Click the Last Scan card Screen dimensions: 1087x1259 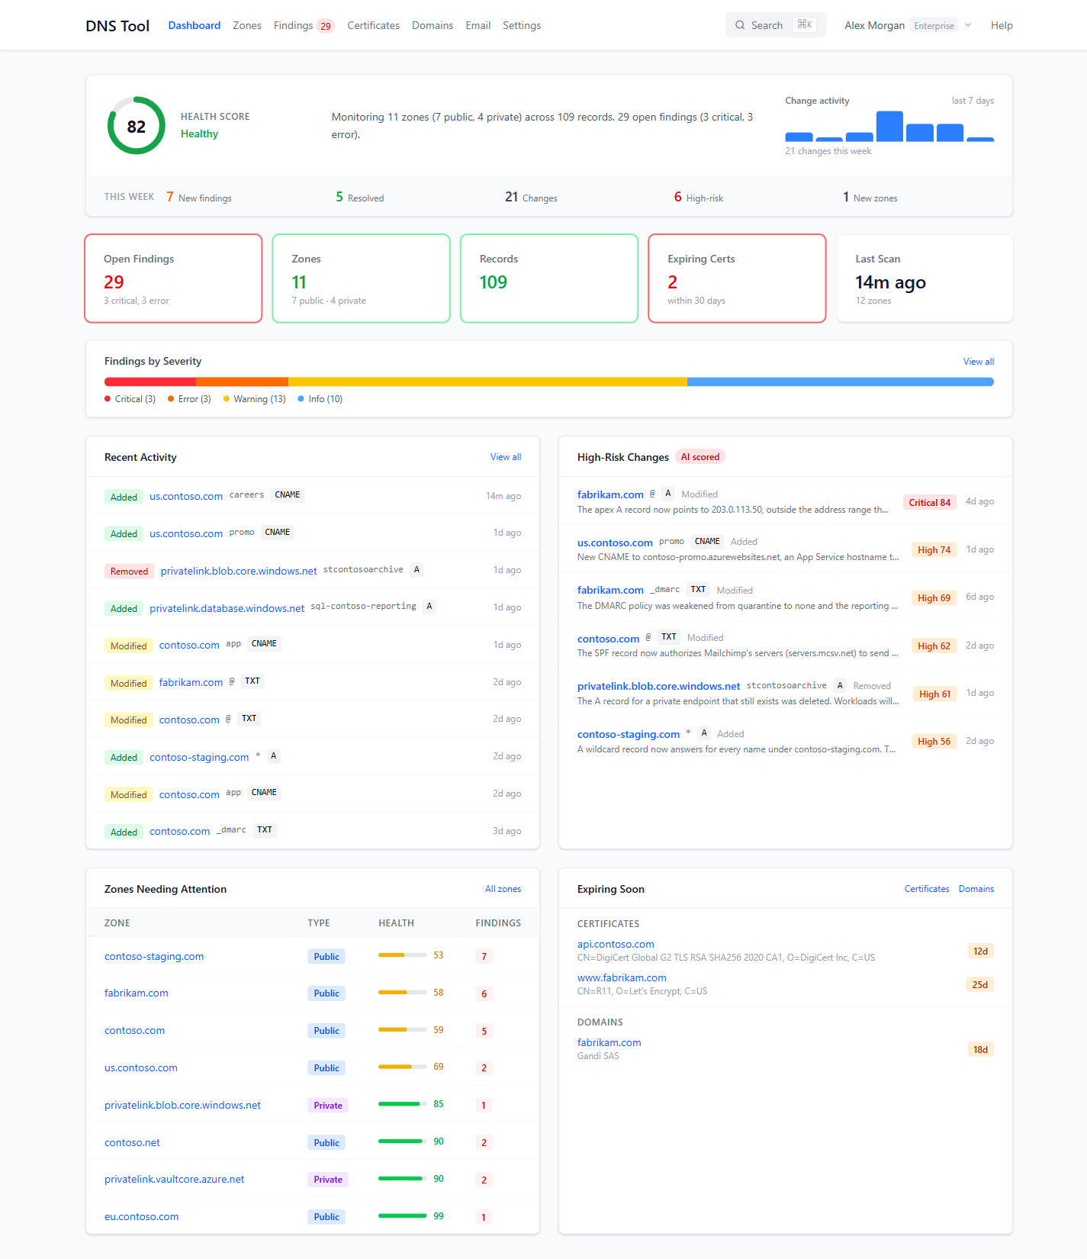click(925, 279)
